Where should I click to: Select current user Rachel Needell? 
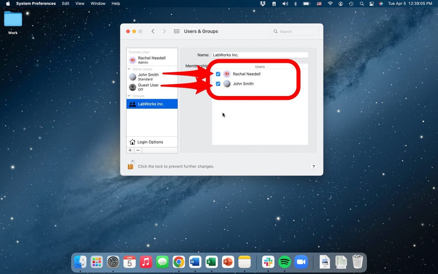pyautogui.click(x=152, y=60)
